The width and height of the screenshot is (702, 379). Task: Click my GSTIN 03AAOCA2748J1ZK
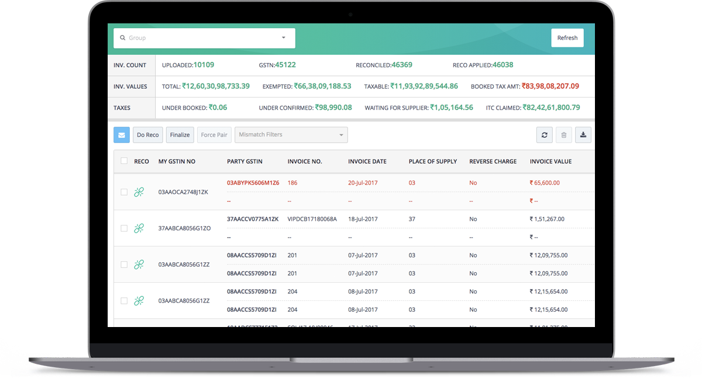(183, 192)
